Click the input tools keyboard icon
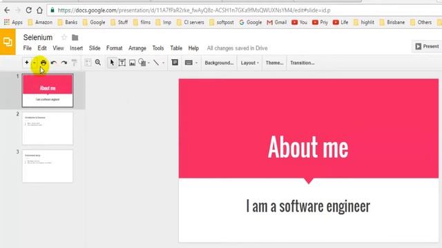 pyautogui.click(x=189, y=63)
